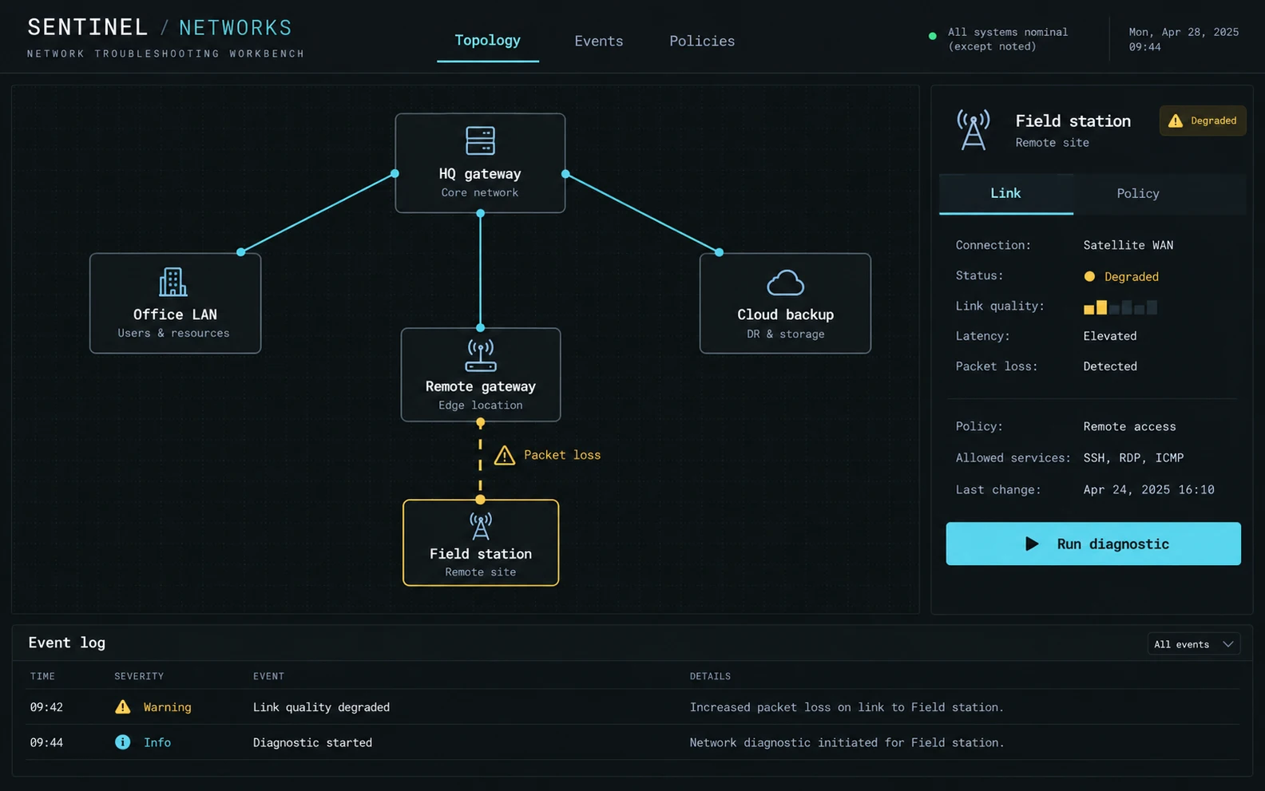
Task: Click the Warning severity label
Action: pyautogui.click(x=167, y=707)
